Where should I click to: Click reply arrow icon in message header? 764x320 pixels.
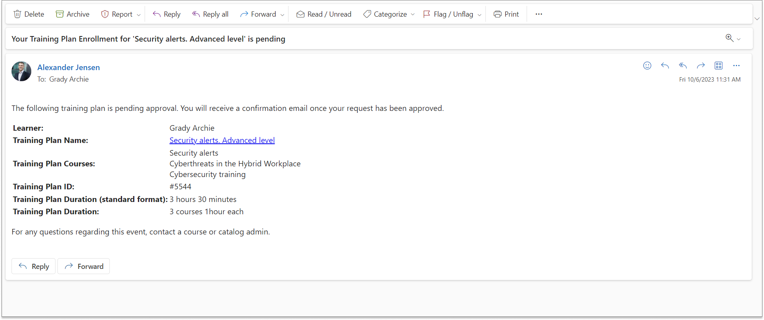click(665, 66)
